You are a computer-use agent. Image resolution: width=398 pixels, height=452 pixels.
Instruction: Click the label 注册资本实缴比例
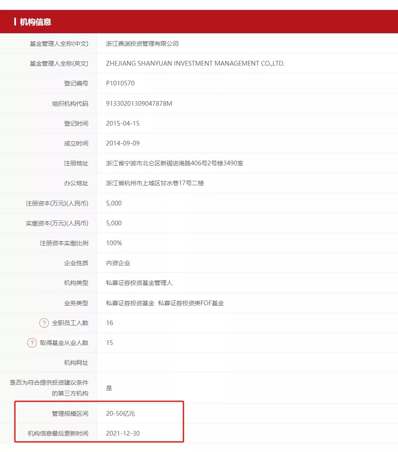point(64,243)
